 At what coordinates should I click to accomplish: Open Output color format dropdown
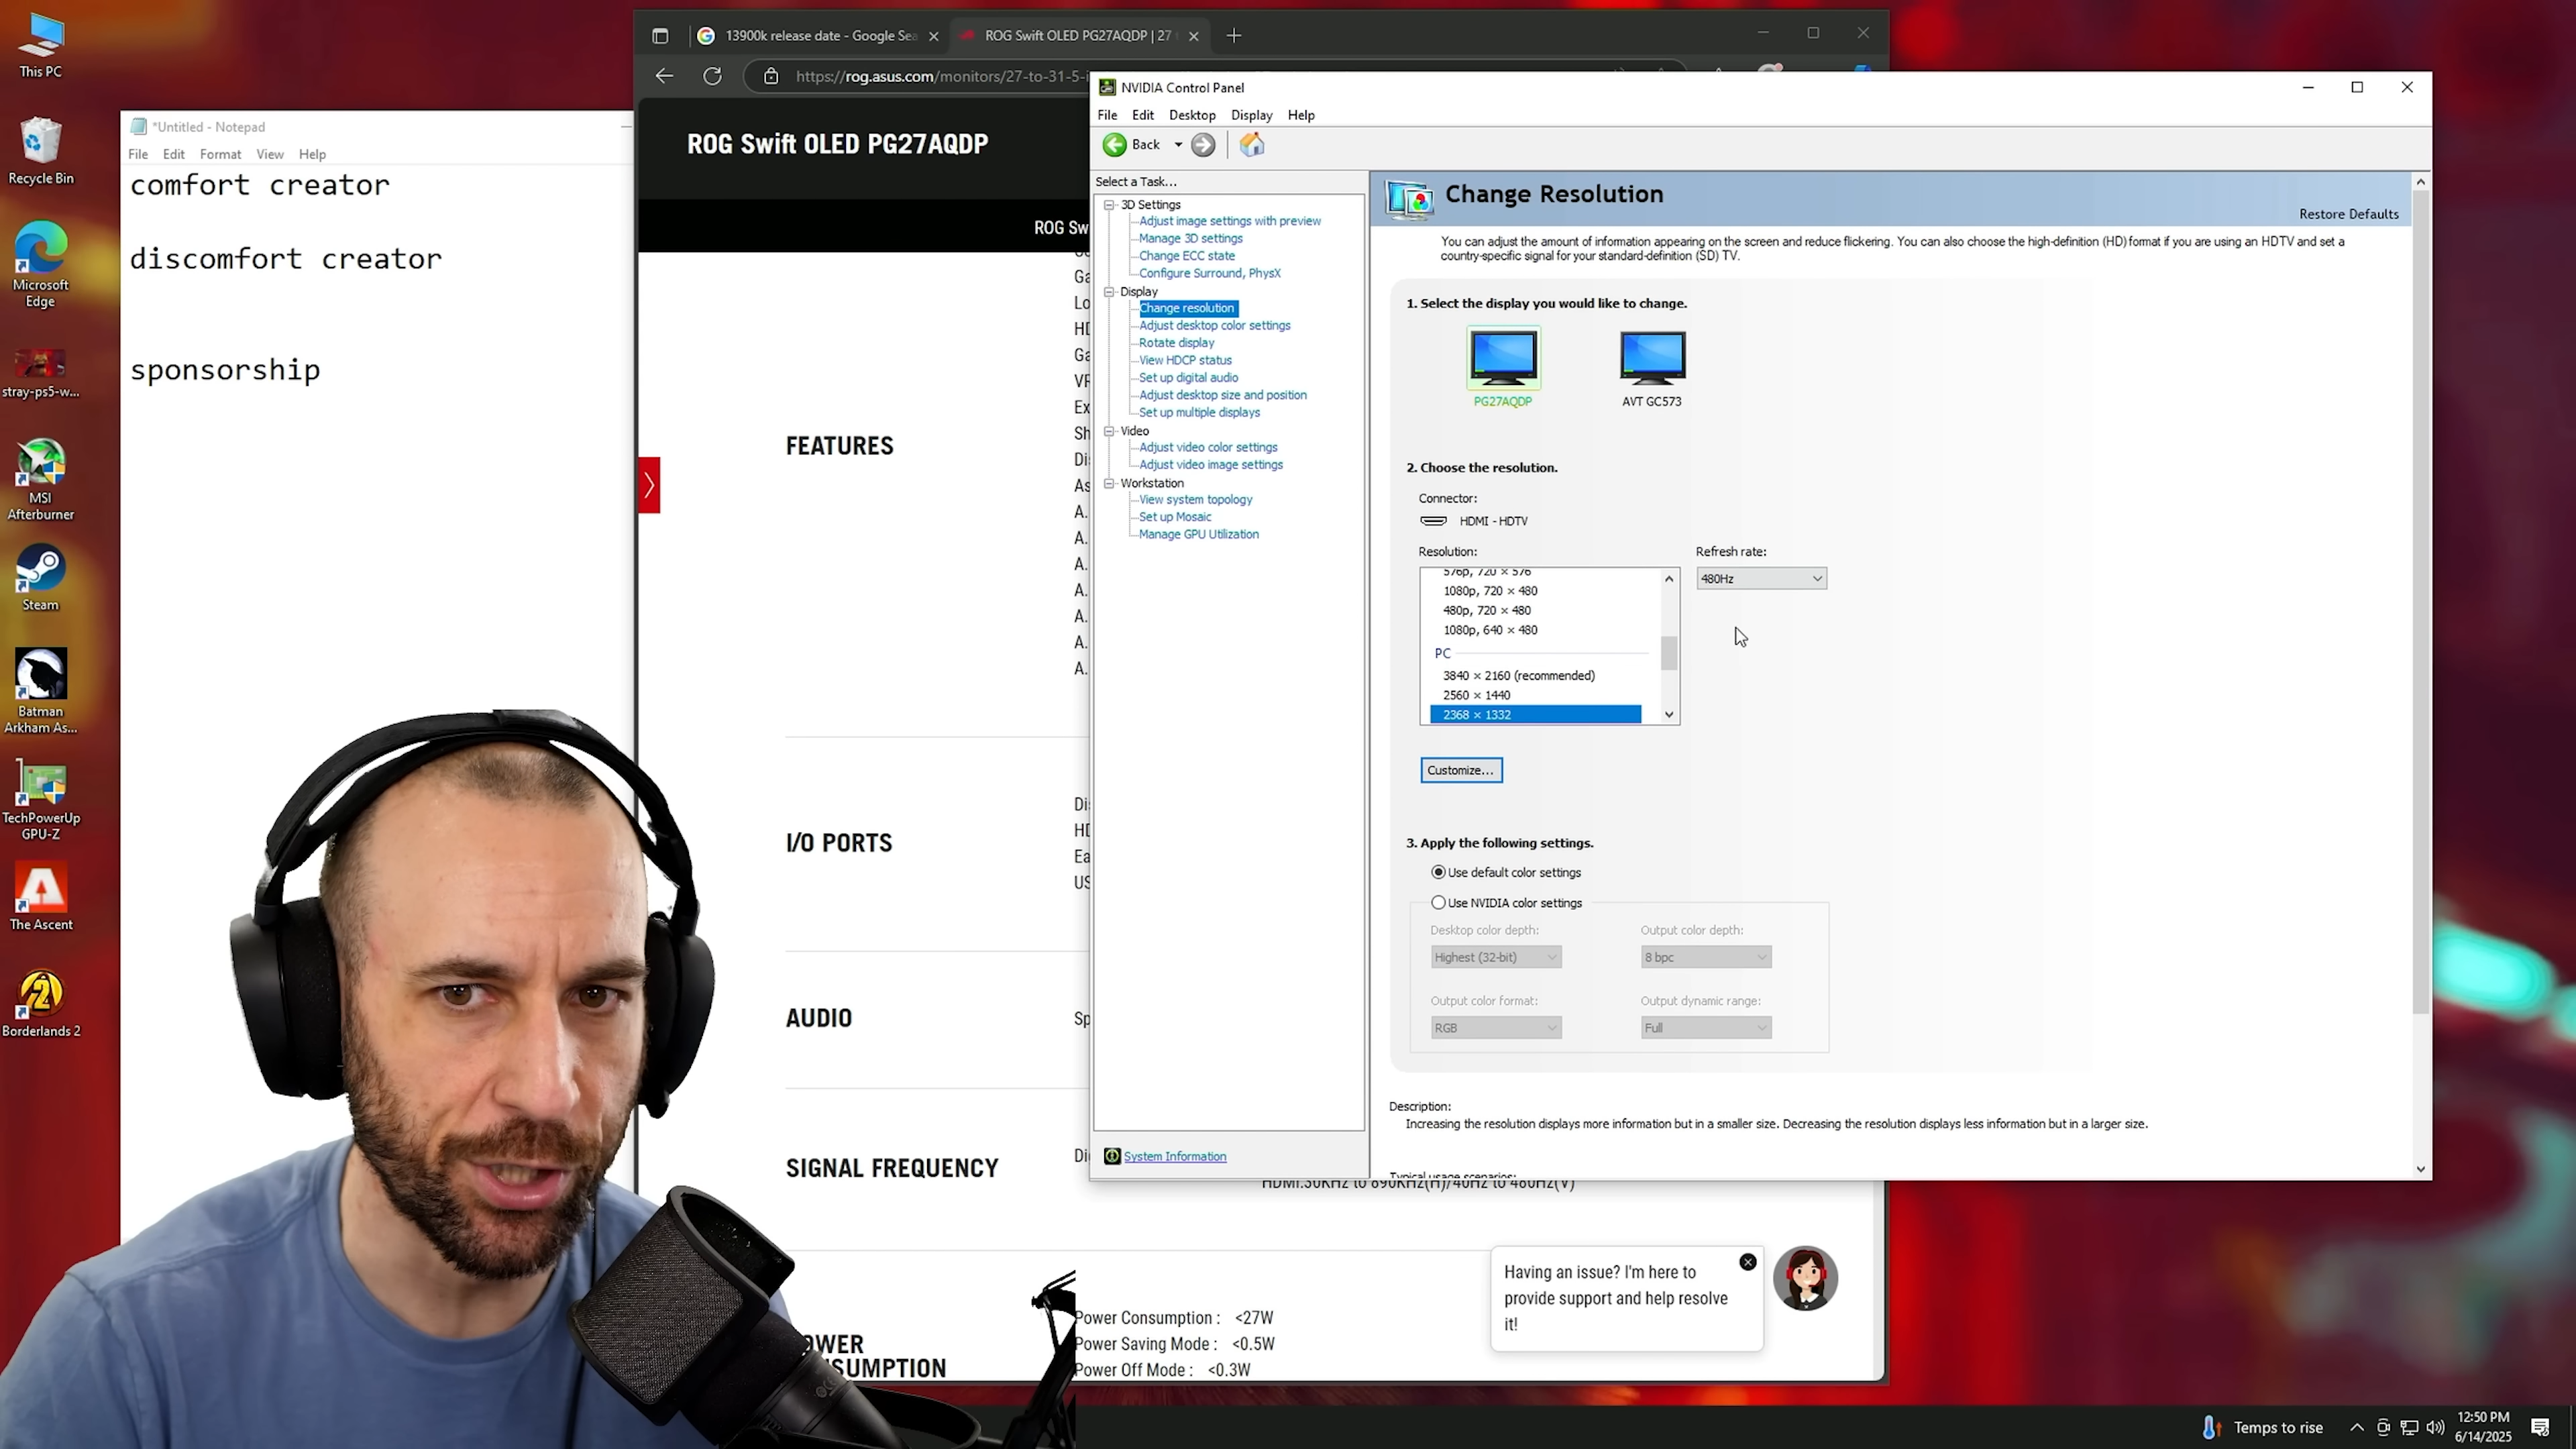tap(1495, 1028)
